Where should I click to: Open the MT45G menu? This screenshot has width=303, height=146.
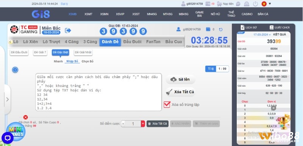tap(167, 14)
